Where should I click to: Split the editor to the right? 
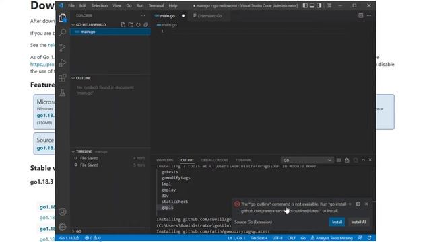(x=361, y=15)
